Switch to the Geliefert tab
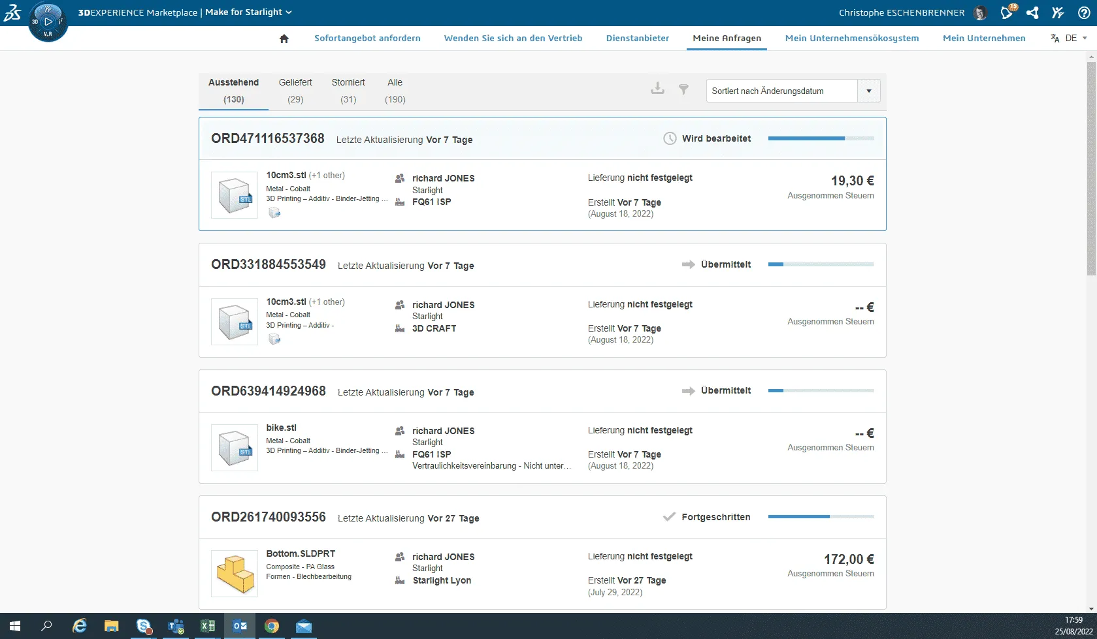 (x=295, y=90)
